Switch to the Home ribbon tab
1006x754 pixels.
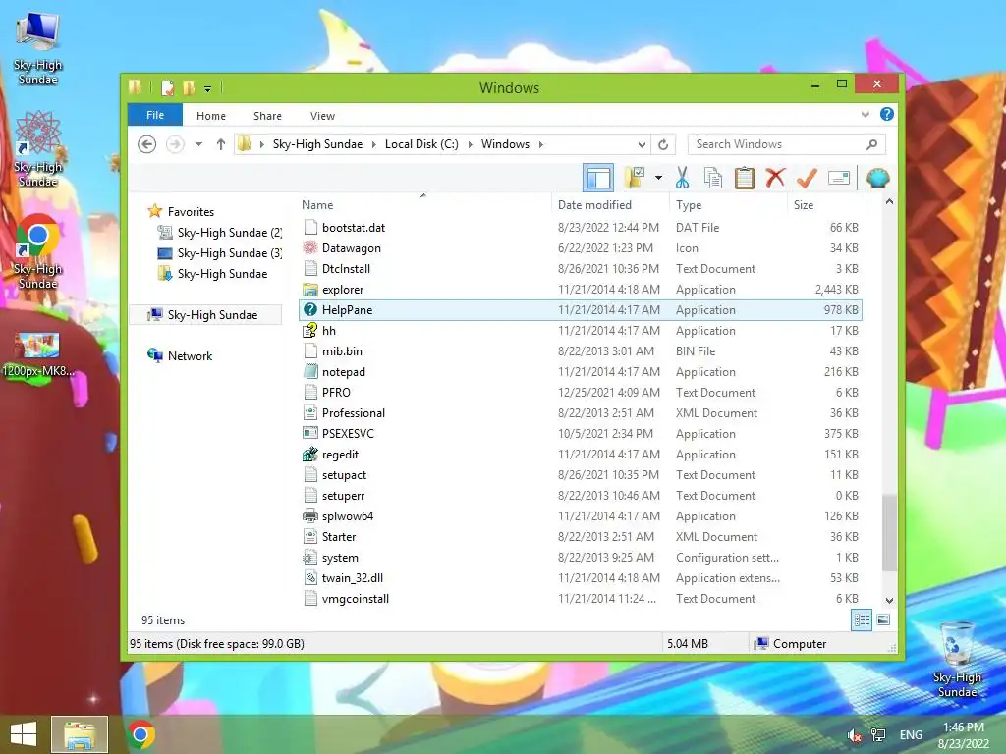click(x=211, y=116)
